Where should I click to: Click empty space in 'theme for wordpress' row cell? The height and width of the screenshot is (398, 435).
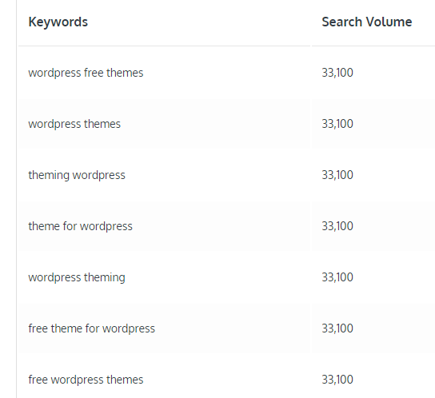pos(222,226)
